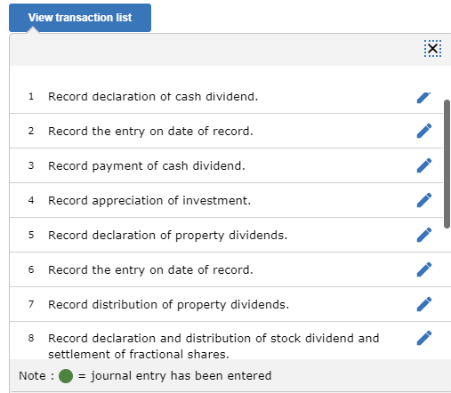Edit entry 1 declaration of cash dividend
Screen dimensions: 451x393
click(423, 97)
